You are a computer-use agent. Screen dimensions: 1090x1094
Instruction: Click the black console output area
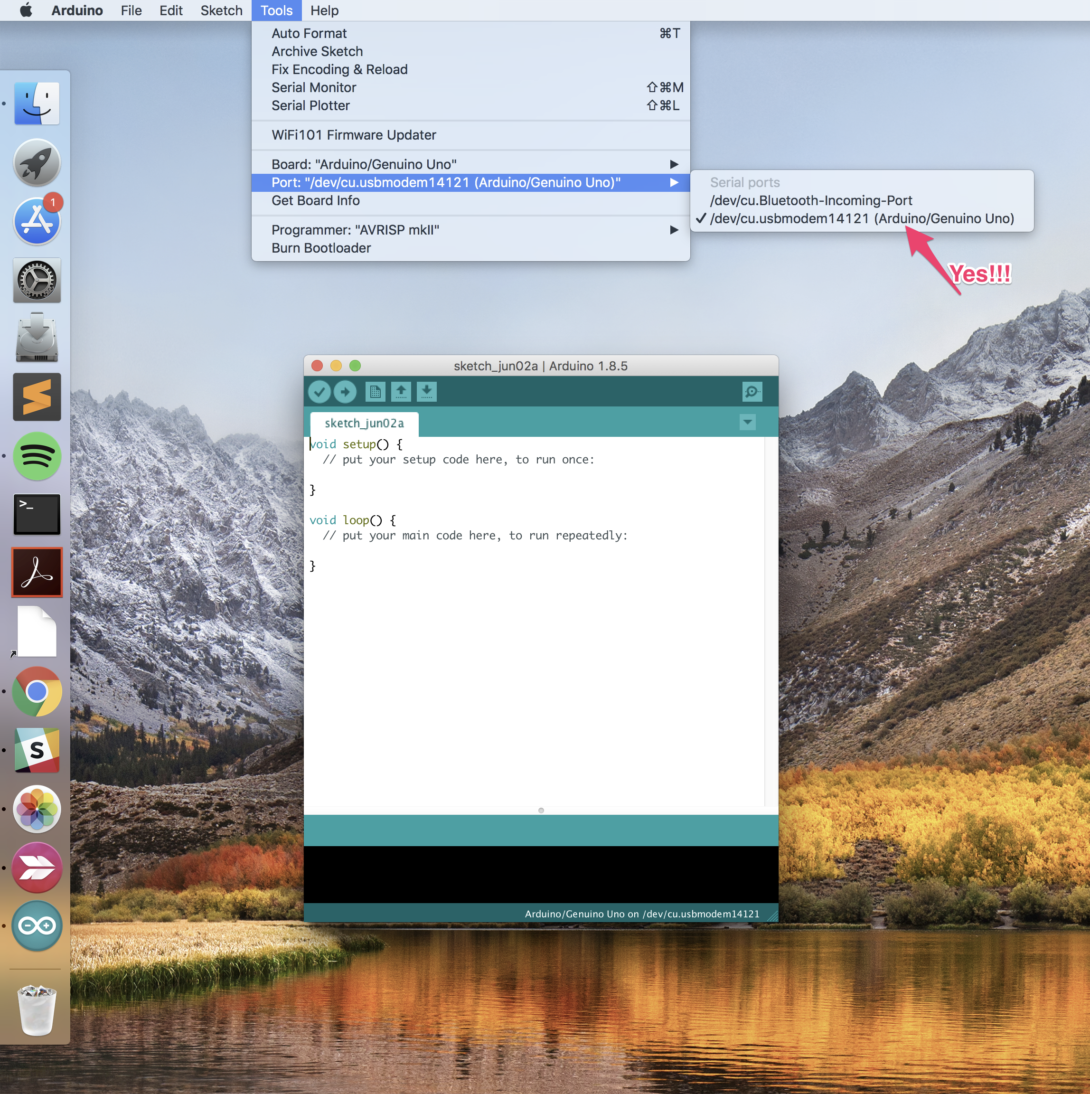tap(541, 874)
